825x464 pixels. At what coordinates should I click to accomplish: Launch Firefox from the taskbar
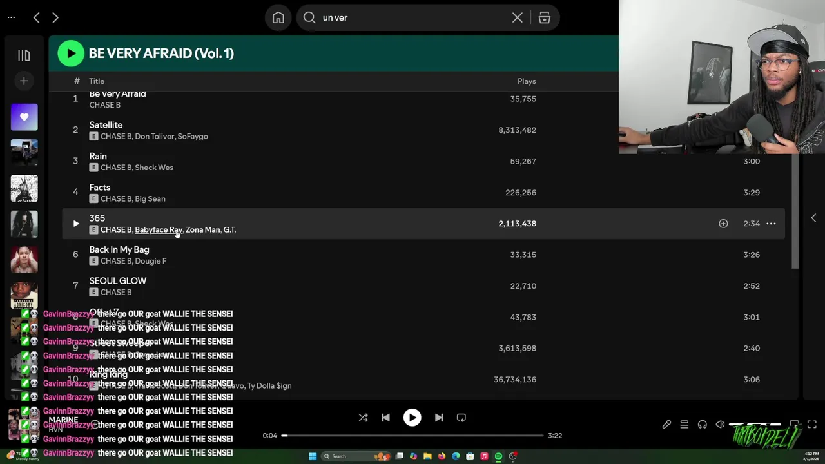click(x=442, y=456)
